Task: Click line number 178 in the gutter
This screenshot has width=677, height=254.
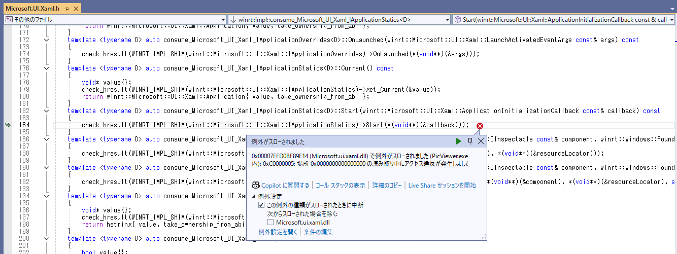Action: coord(23,82)
